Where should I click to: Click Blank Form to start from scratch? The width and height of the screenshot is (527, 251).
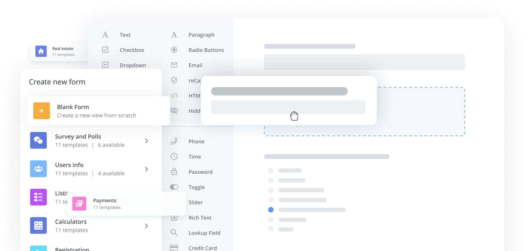pyautogui.click(x=99, y=111)
